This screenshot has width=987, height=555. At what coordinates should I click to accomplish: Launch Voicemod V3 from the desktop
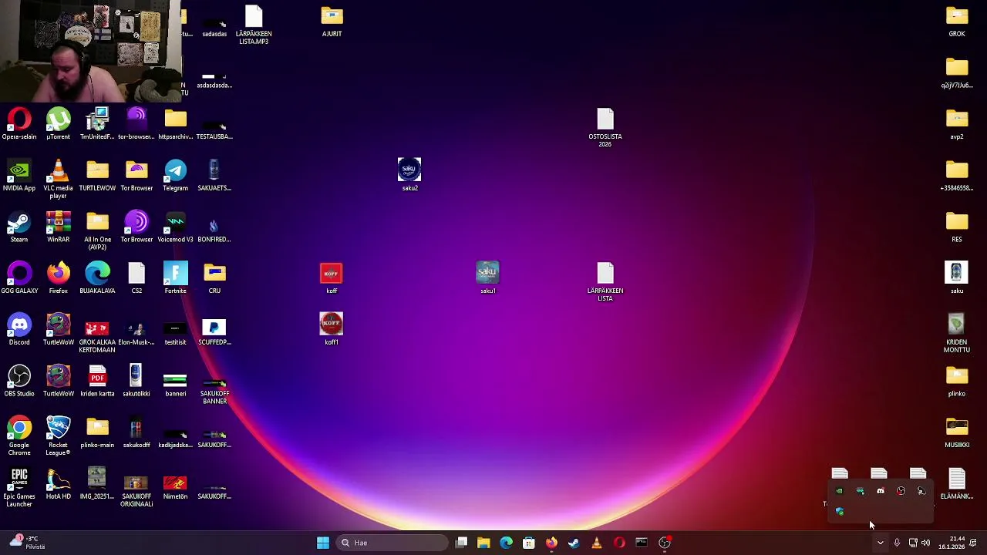click(175, 227)
